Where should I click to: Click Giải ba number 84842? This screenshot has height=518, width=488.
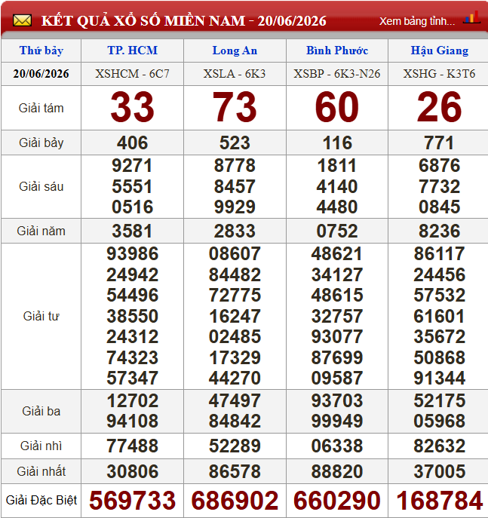tap(235, 421)
